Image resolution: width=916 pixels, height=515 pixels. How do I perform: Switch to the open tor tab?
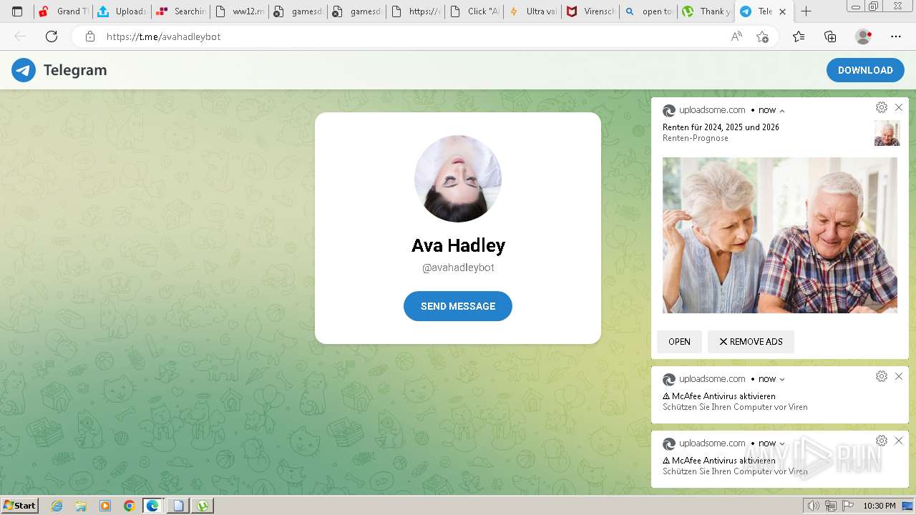point(650,11)
